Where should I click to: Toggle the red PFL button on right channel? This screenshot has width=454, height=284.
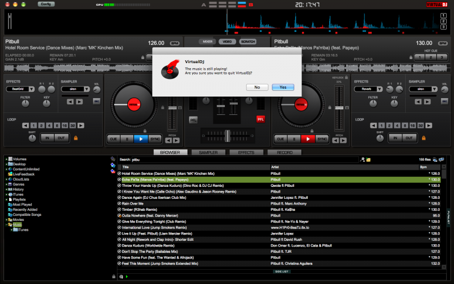[260, 119]
